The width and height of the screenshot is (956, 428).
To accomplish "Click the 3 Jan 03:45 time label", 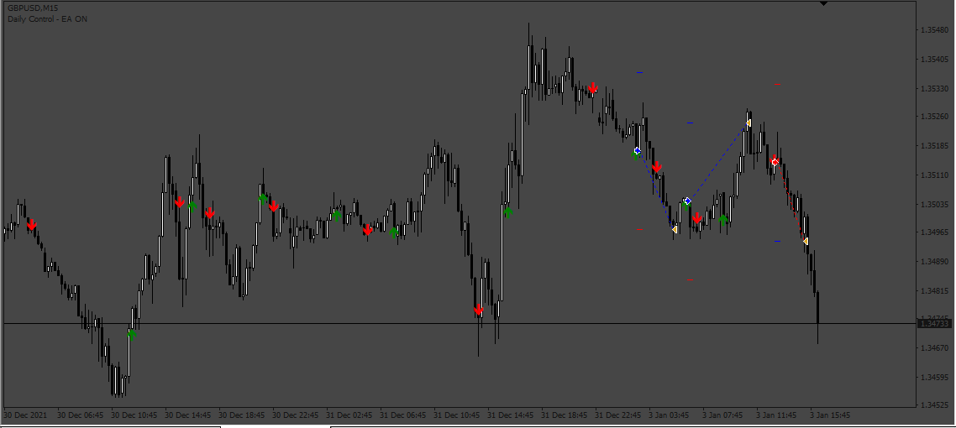I will coord(669,415).
